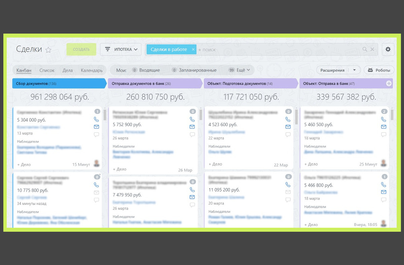Switch to the Список view tab

click(47, 70)
